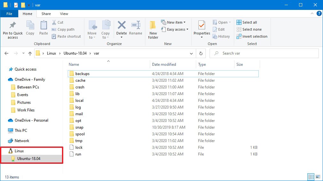Viewport: 323px width, 181px height.
Task: Open the File menu
Action: tap(9, 14)
